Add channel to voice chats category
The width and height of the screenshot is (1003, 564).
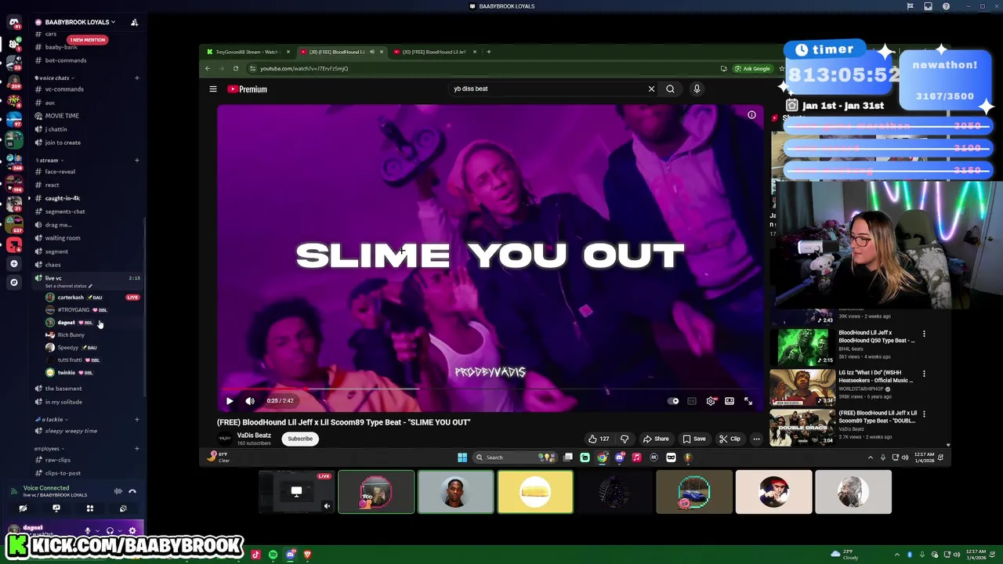click(x=136, y=78)
